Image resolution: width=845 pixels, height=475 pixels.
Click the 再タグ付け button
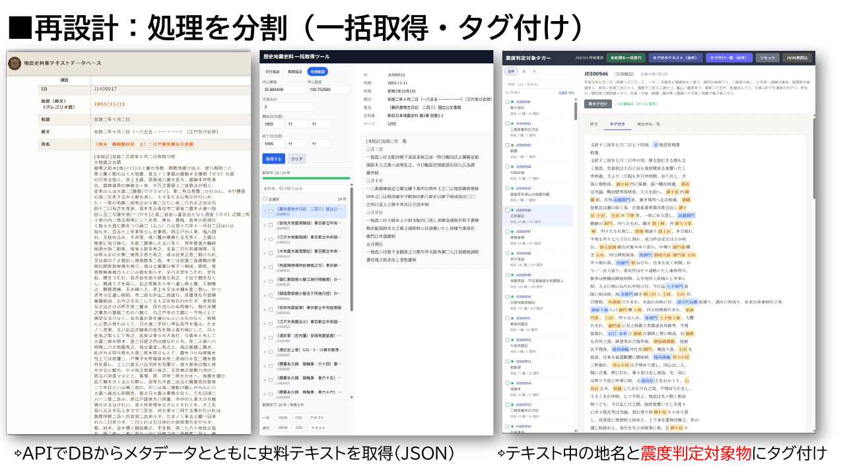597,104
